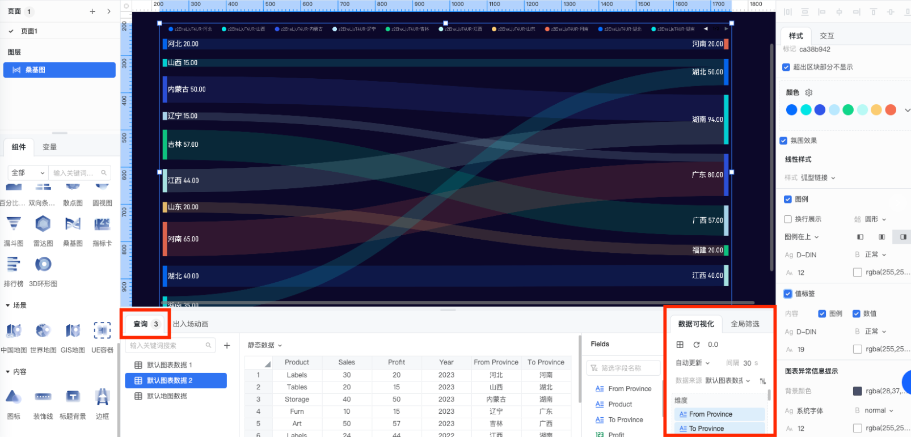Open the 出入场动画 tab
Image resolution: width=911 pixels, height=437 pixels.
click(191, 324)
